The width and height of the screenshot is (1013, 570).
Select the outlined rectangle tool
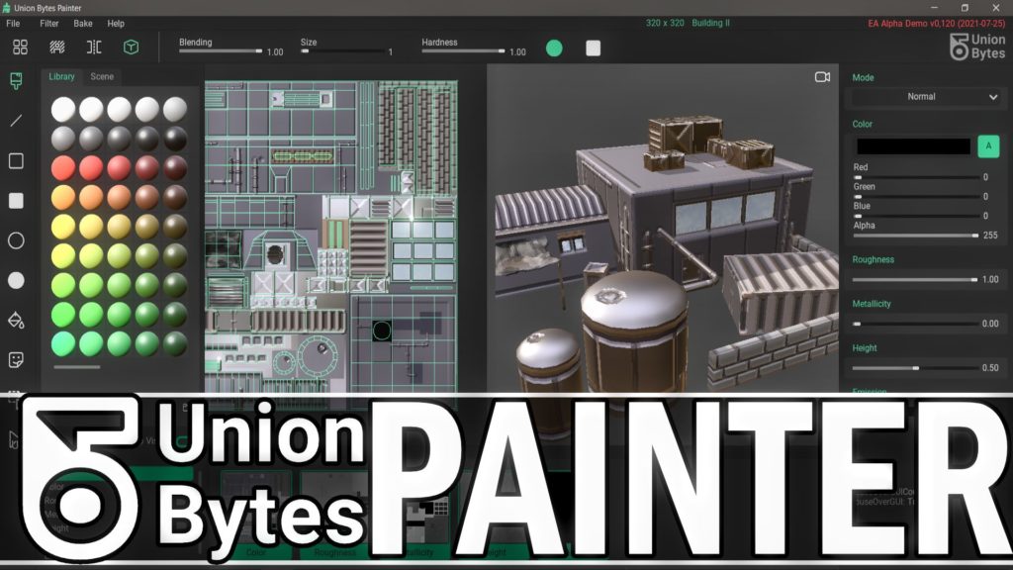[16, 161]
